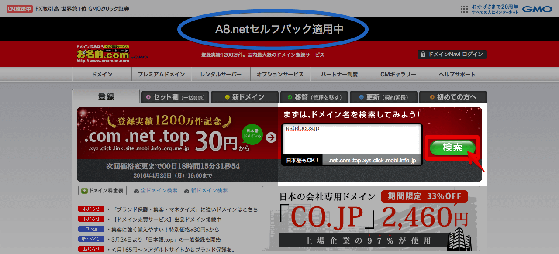
Task: Click the CM放送中 badge
Action: 20,9
